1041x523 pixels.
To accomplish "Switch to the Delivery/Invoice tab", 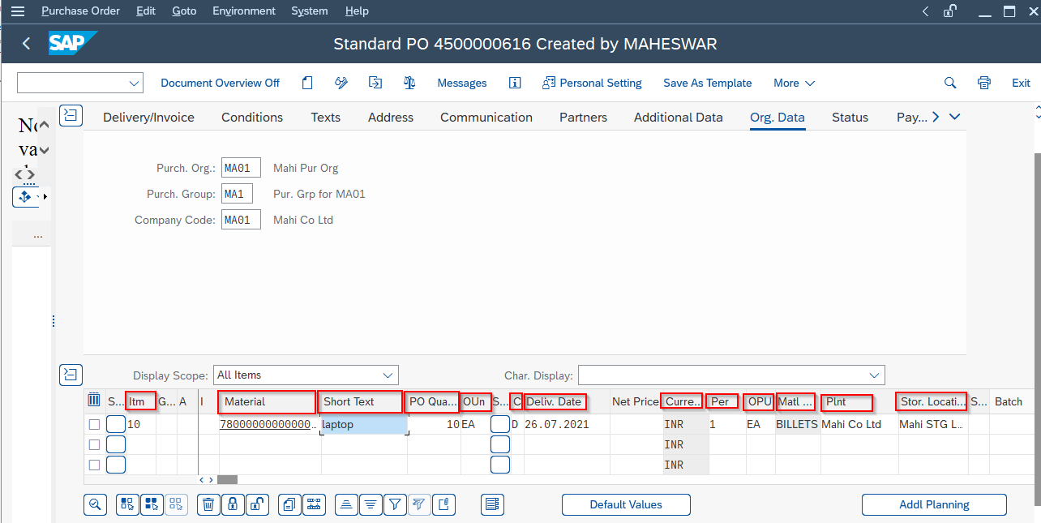I will (x=148, y=117).
